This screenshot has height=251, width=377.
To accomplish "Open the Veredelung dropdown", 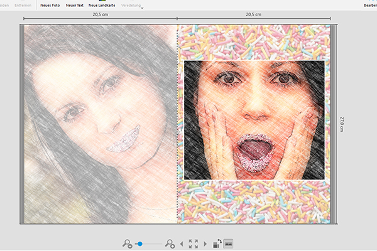I will pos(128,5).
